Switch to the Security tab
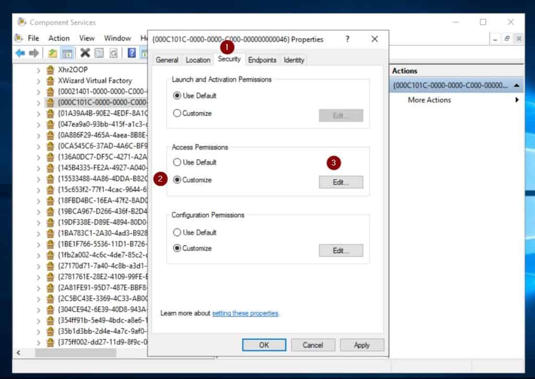The width and height of the screenshot is (535, 379). coord(229,60)
